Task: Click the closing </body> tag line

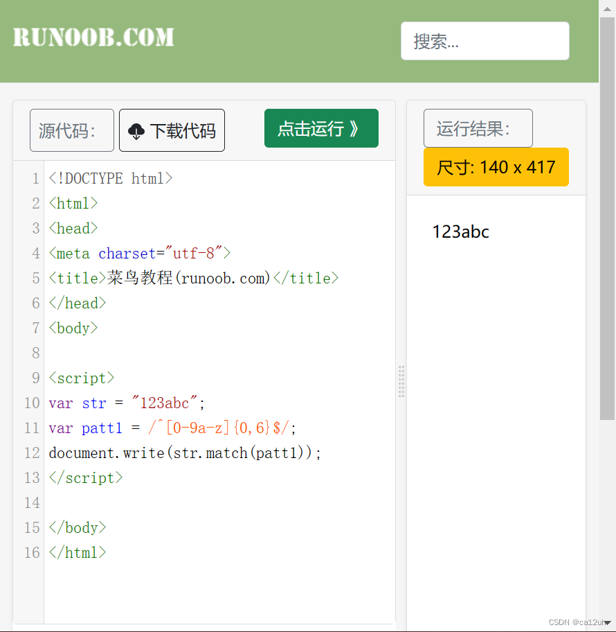Action: [x=78, y=527]
